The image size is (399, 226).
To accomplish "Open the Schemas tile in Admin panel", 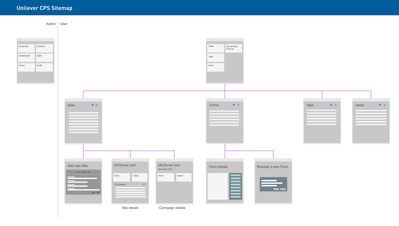I will pos(26,48).
